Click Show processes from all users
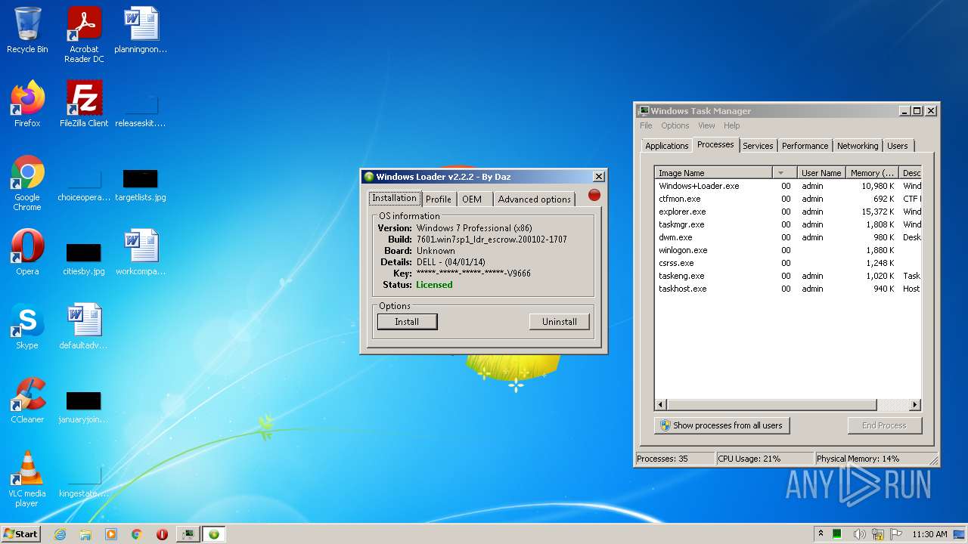Screen dimensions: 968x544 (x=721, y=425)
